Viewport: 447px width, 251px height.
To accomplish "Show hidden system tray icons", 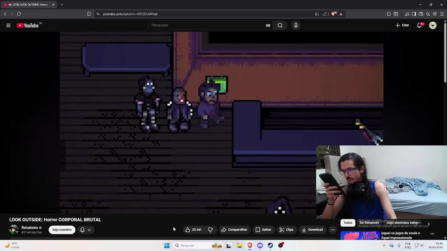I will pos(384,245).
